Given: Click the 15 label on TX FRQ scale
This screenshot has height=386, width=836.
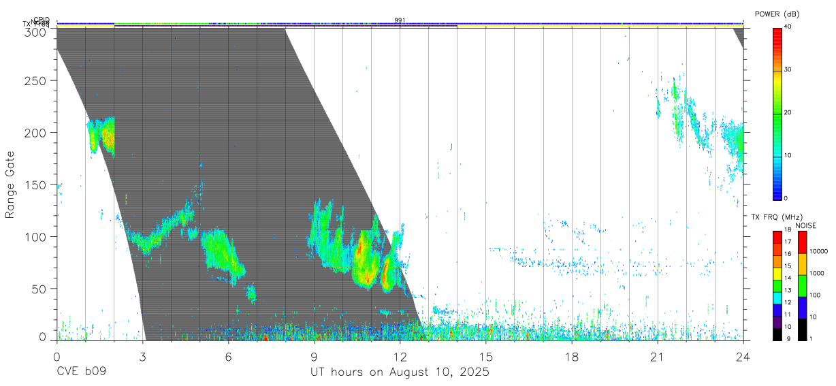Looking at the screenshot, I should (x=788, y=266).
